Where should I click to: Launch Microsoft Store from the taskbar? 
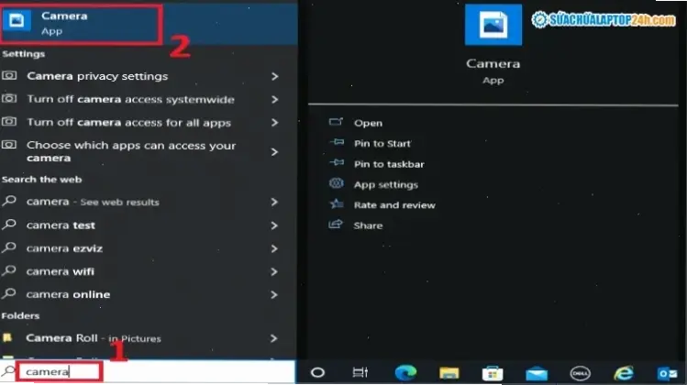pyautogui.click(x=493, y=372)
